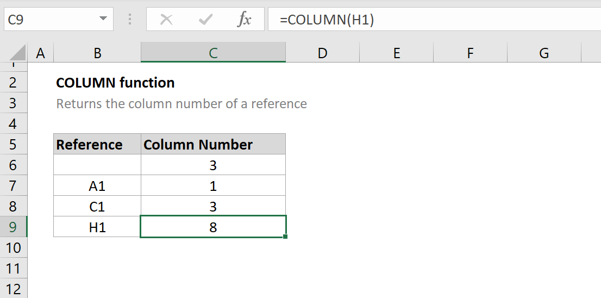Select row 4 header
This screenshot has height=298, width=601.
pyautogui.click(x=14, y=123)
